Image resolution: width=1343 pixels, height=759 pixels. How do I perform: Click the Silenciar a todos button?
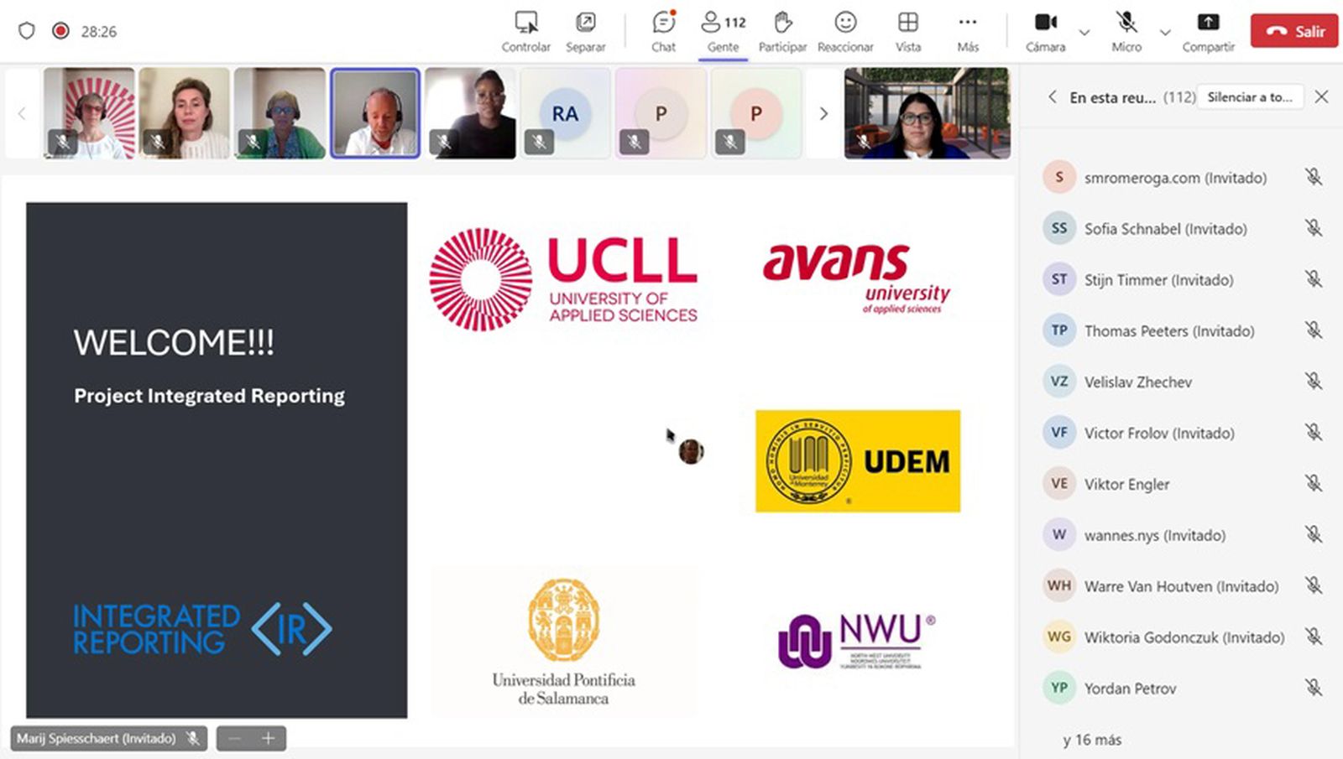tap(1250, 97)
